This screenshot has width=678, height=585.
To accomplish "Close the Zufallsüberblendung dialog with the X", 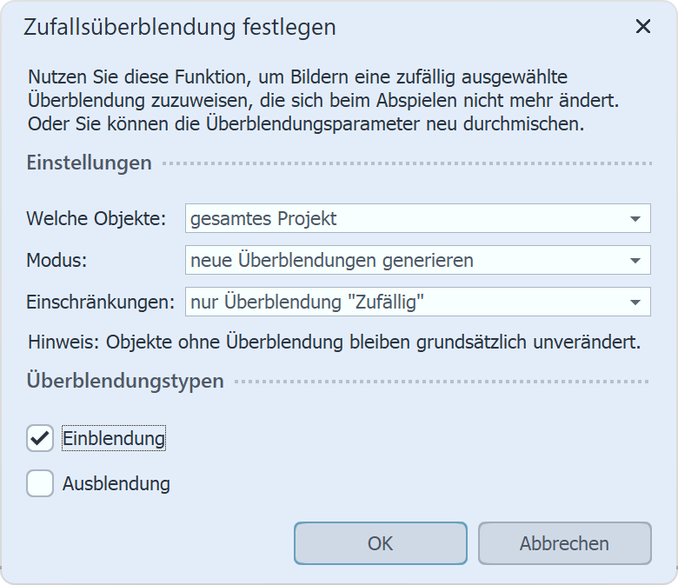I will [x=643, y=26].
